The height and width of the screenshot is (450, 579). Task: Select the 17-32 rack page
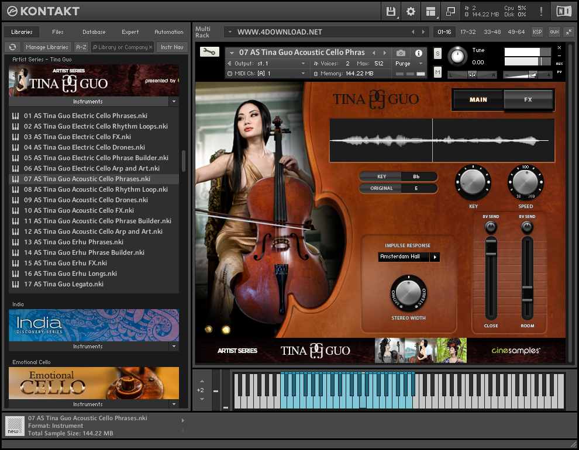pyautogui.click(x=468, y=32)
